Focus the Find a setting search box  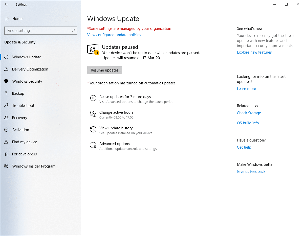(x=38, y=31)
